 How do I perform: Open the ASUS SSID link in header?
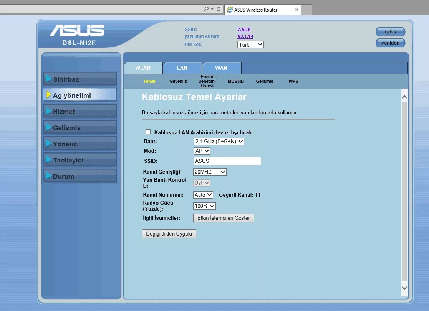click(x=244, y=29)
